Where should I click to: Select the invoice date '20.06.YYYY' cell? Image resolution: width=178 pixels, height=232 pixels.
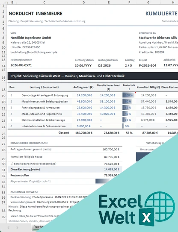83,65
